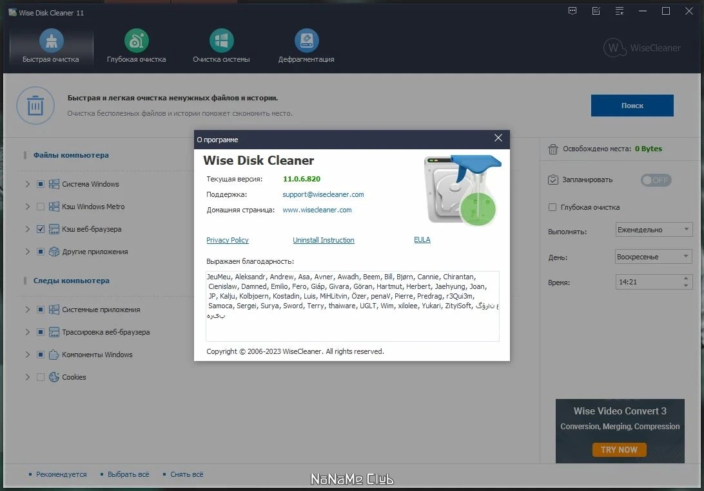704x491 pixels.
Task: Switch to the Глубокая очистка tab
Action: point(136,46)
